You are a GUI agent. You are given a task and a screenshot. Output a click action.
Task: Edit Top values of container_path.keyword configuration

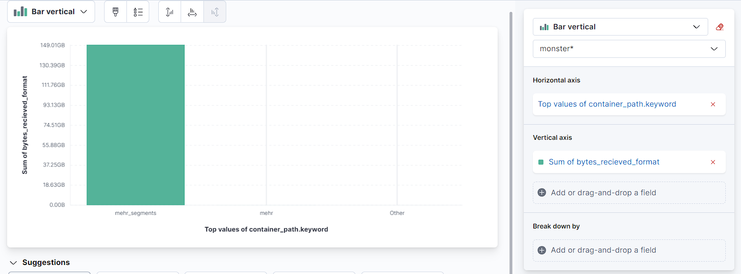(606, 104)
